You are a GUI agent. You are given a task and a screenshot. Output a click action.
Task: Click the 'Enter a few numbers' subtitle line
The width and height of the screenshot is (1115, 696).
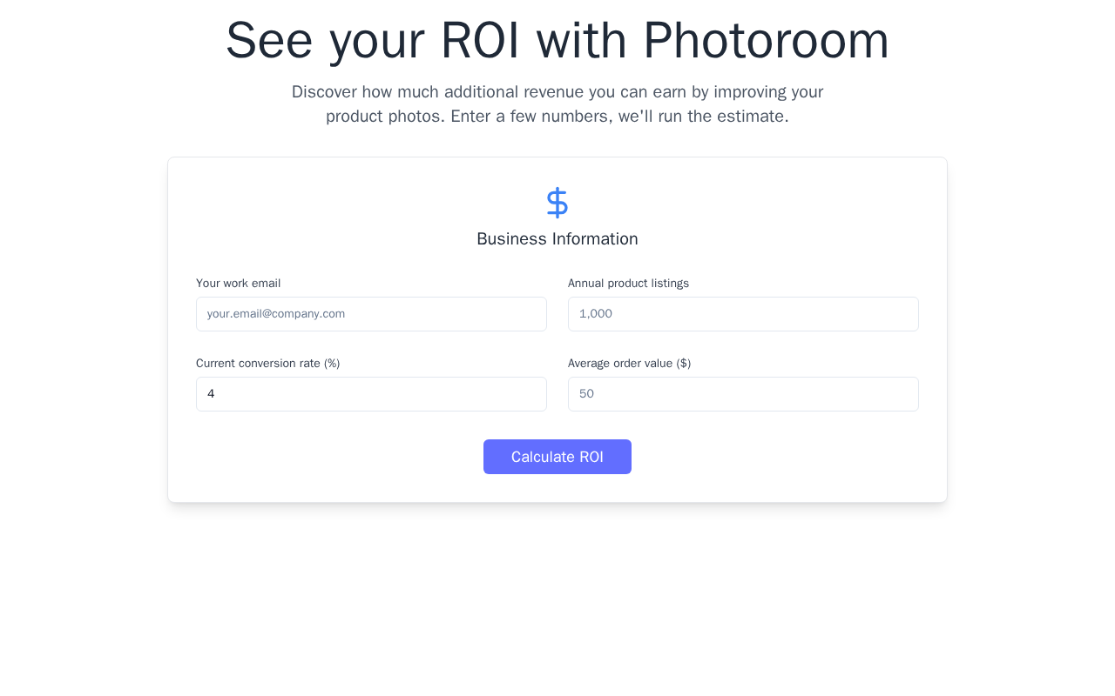pos(557,117)
